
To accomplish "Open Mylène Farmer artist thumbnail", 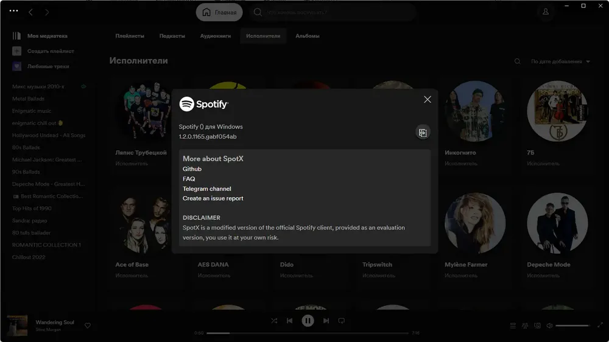I will click(475, 223).
